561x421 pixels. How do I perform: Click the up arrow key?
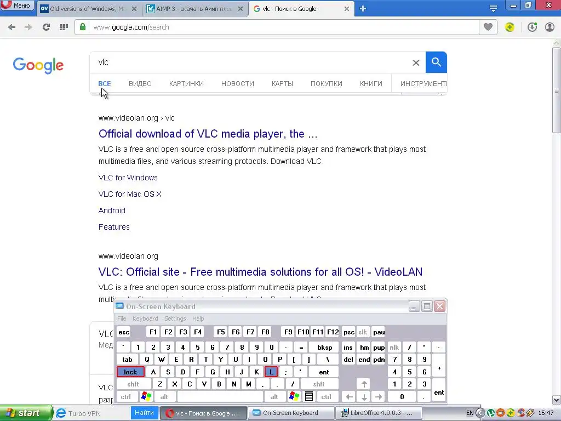pyautogui.click(x=364, y=384)
